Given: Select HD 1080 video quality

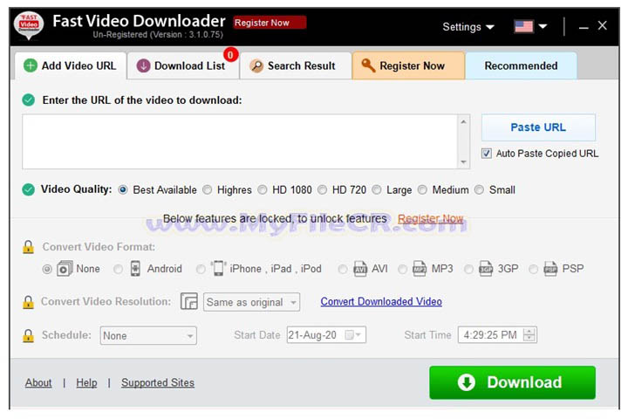Looking at the screenshot, I should pos(263,189).
